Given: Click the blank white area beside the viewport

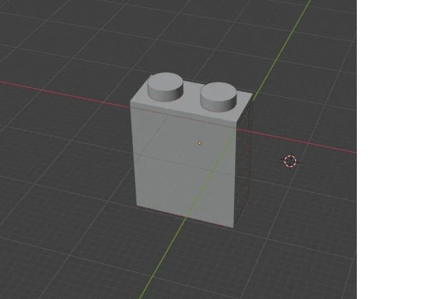Looking at the screenshot, I should pos(389,148).
